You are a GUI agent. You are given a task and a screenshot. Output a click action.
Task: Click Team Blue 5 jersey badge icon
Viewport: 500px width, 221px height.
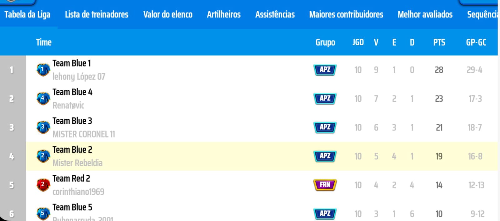43,214
